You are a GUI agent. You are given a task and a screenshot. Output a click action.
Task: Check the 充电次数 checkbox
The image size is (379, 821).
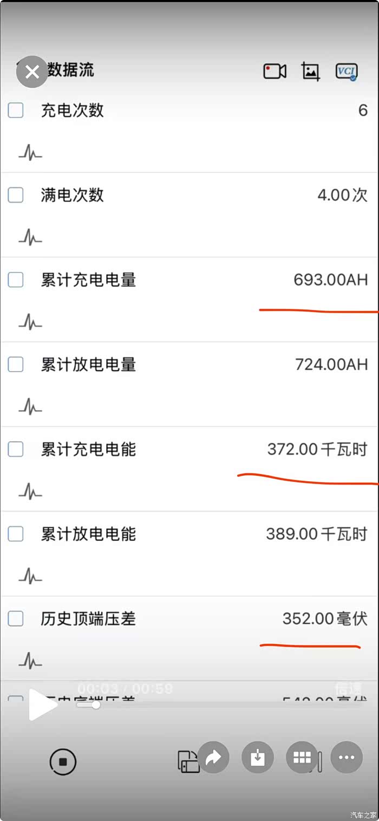16,111
